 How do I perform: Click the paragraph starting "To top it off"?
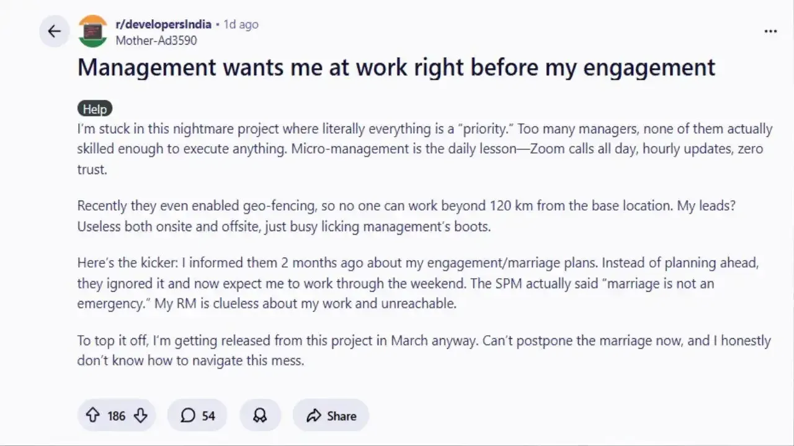click(424, 350)
